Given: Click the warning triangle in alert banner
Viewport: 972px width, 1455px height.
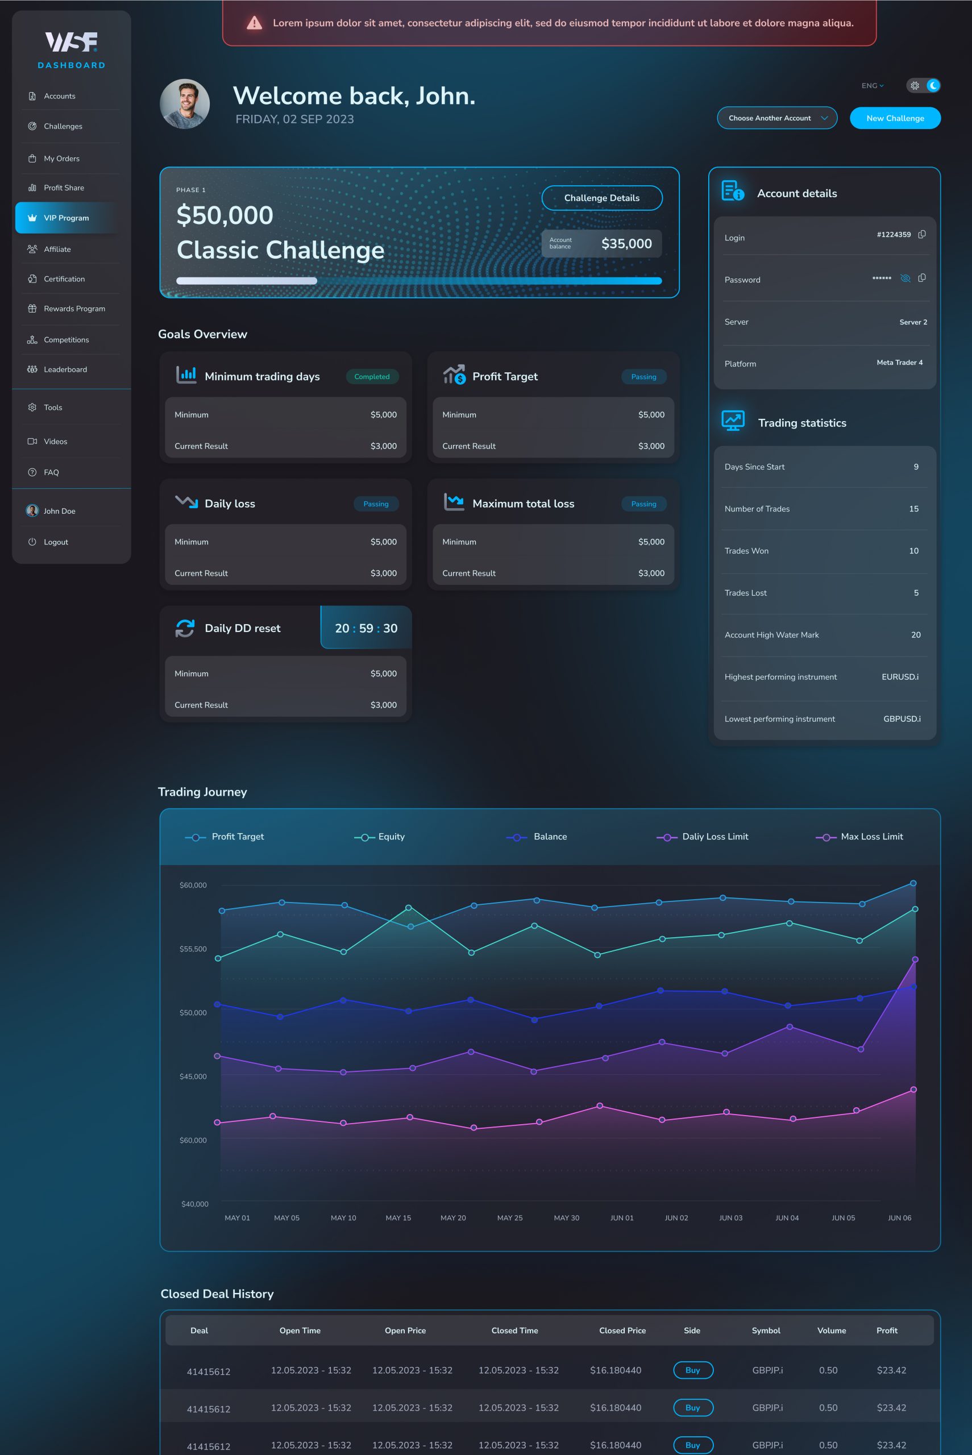Looking at the screenshot, I should [x=254, y=23].
